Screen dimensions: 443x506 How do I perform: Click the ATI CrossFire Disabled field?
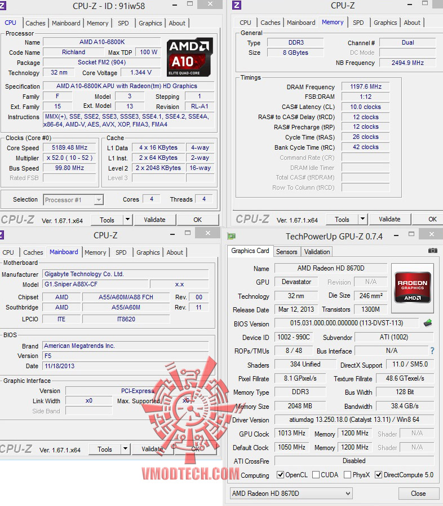point(354,461)
